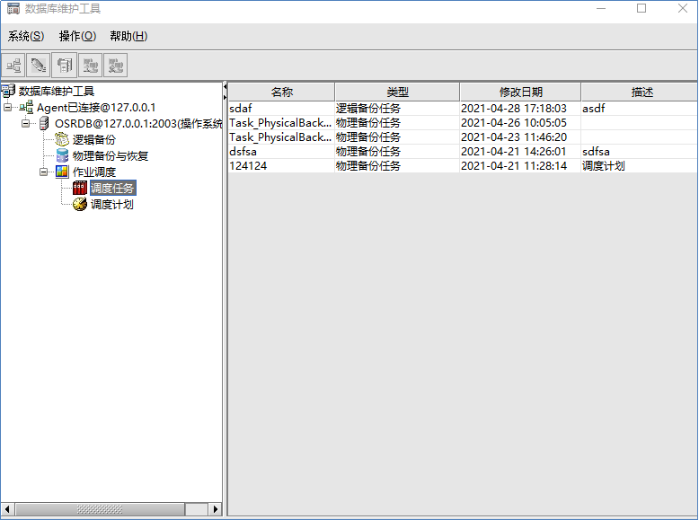Screen dimensions: 699x520
Task: Click the database server toolbar icon
Action: click(64, 66)
